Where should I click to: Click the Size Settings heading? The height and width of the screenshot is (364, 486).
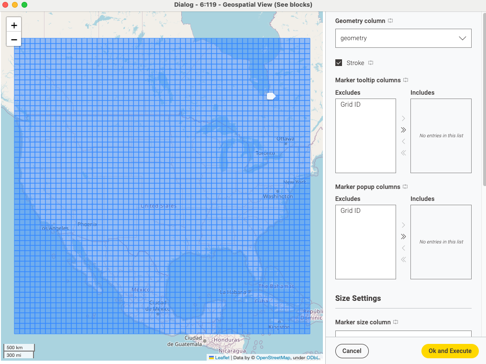[358, 298]
